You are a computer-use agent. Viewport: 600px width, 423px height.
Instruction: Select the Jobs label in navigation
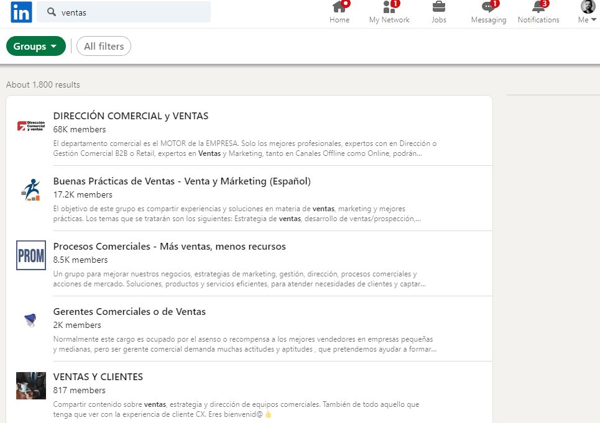[x=439, y=20]
